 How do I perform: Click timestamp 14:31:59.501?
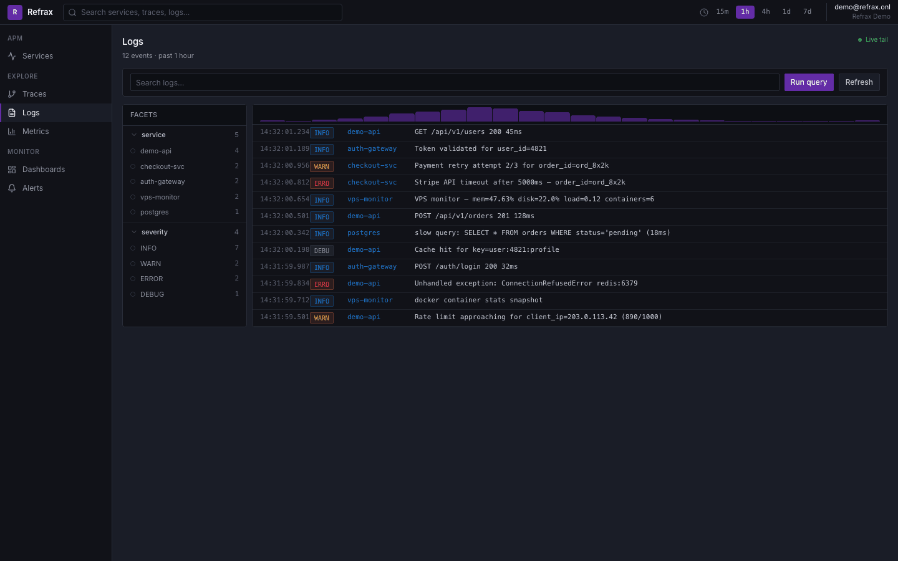284,317
